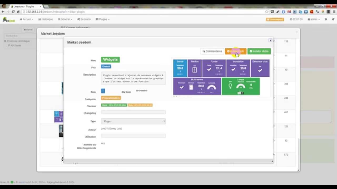
Task: Click the Detecteur choc widget tile
Action: pos(260,68)
